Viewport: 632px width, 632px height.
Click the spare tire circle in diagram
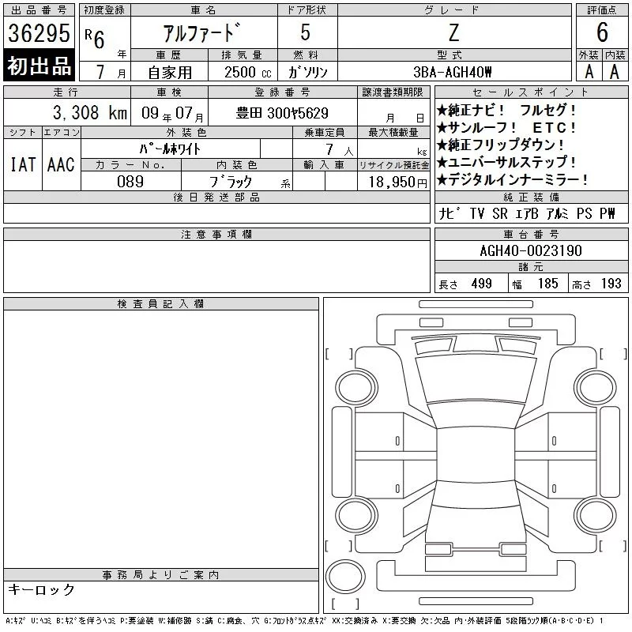[345, 577]
